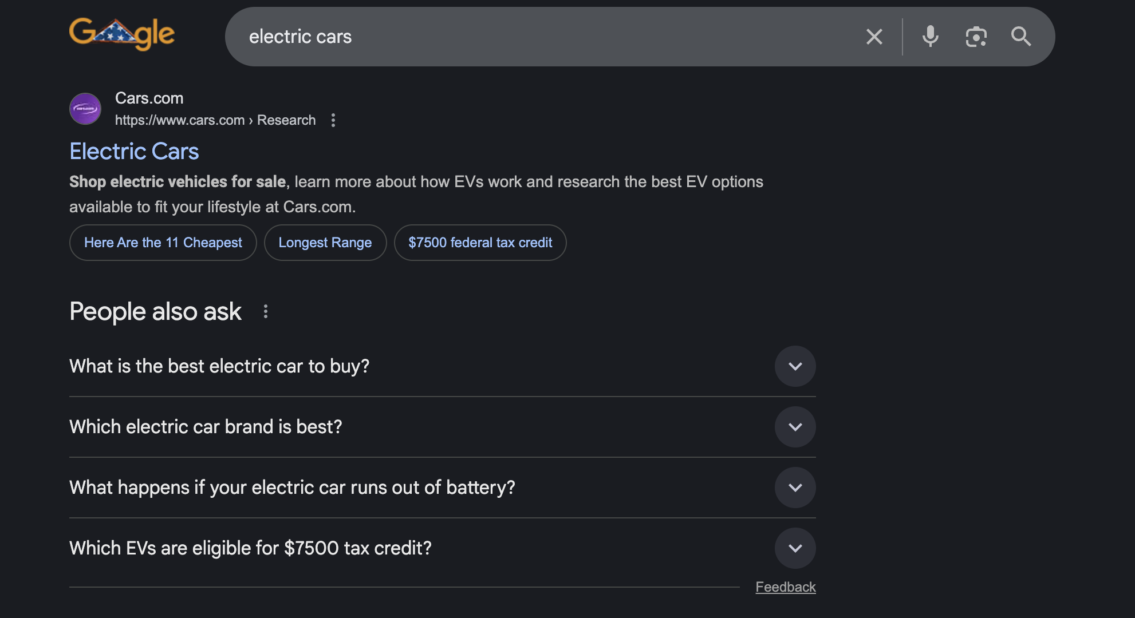
Task: Open the cars.com Research breadcrumb URL
Action: [x=215, y=120]
